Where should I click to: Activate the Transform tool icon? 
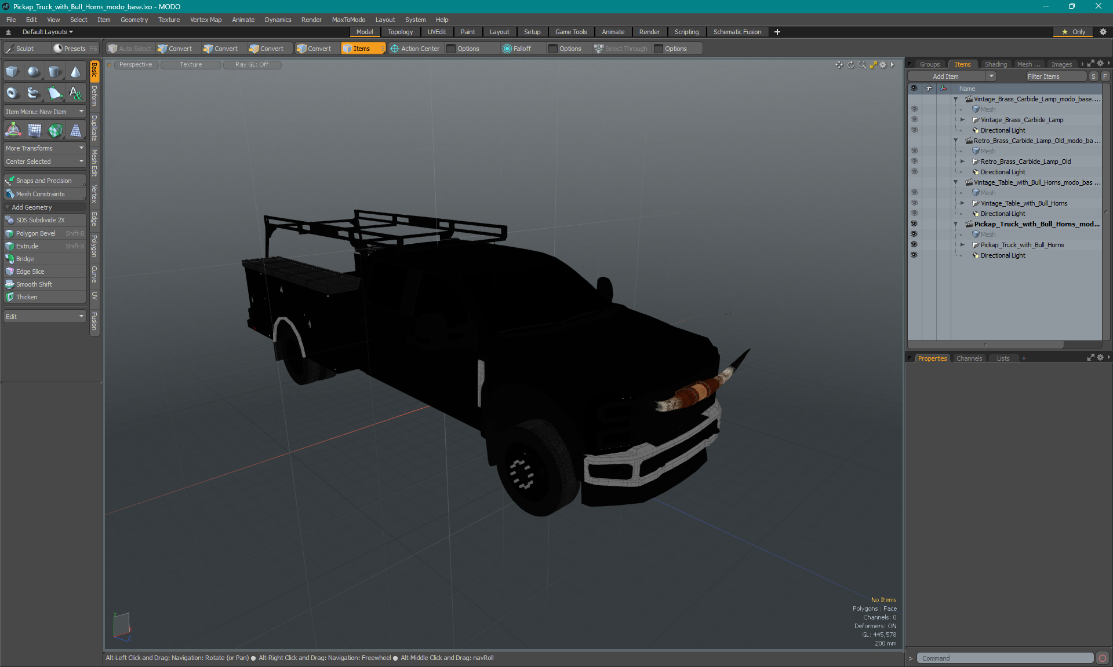pos(13,130)
